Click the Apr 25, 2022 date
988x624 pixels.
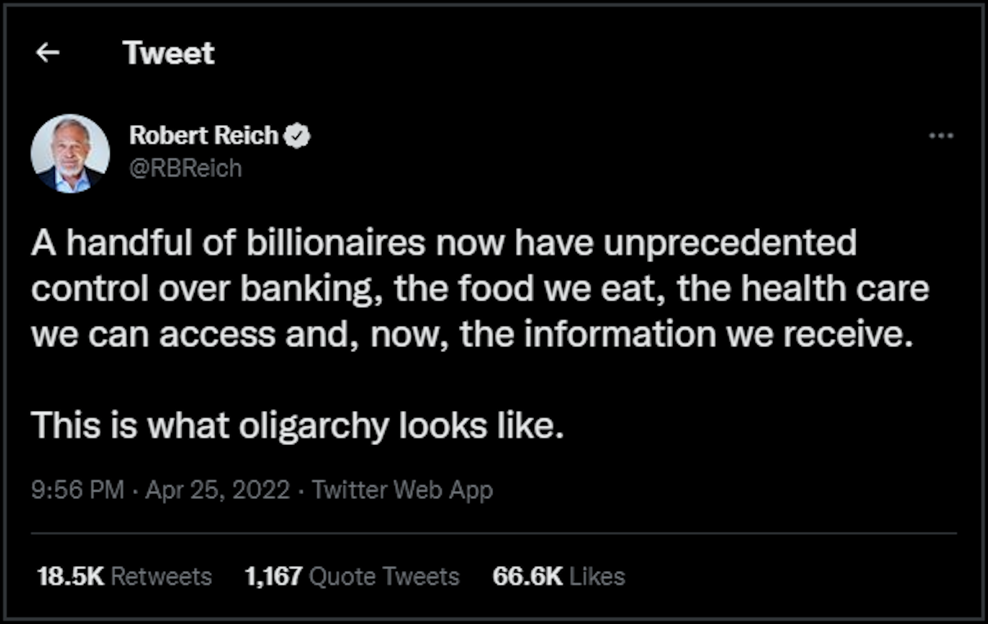coord(217,490)
